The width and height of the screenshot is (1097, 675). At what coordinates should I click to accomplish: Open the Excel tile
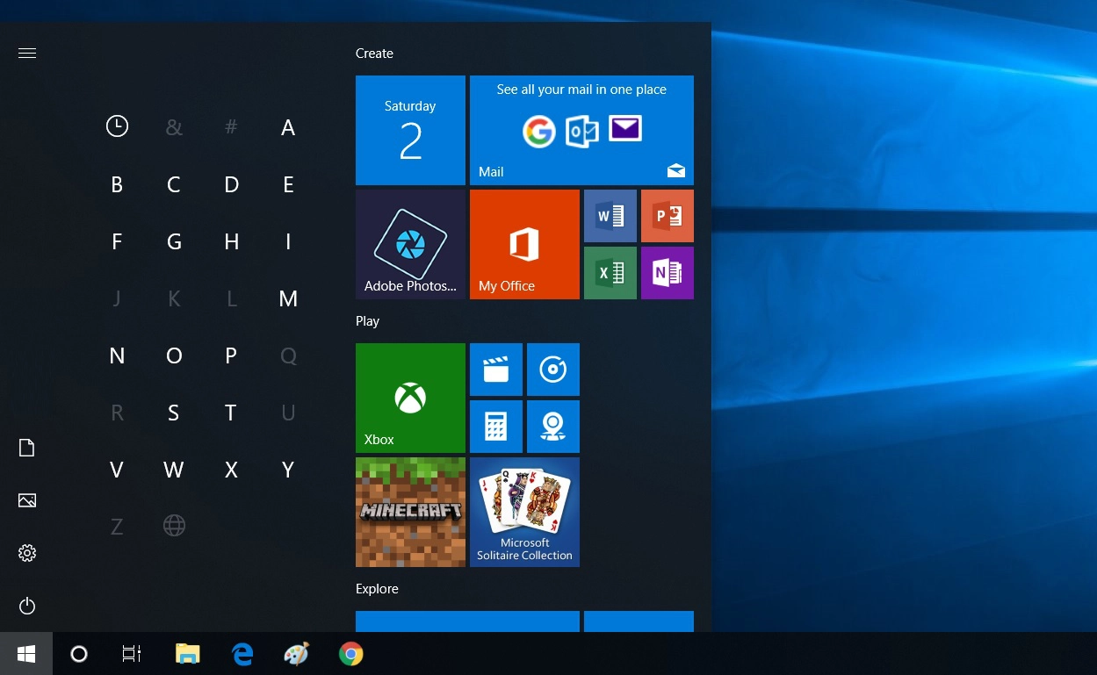tap(610, 273)
